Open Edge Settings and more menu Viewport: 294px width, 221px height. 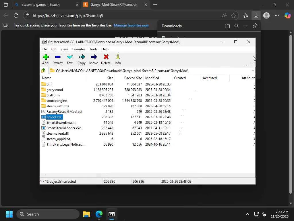point(277,16)
